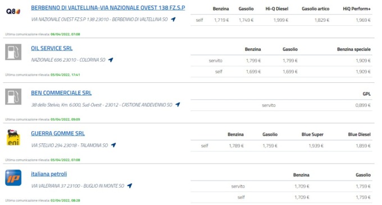Open navigation arrow for Buglio in Monte address
This screenshot has width=382, height=205.
tap(130, 185)
